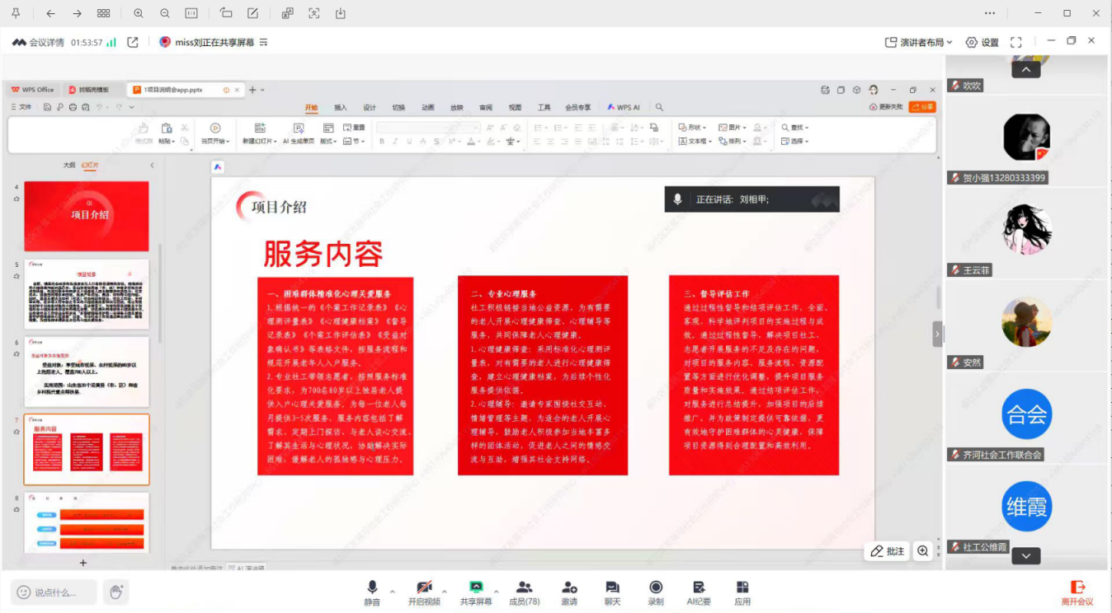The image size is (1112, 613).
Task: Open the 成员(78) members list
Action: click(x=525, y=592)
